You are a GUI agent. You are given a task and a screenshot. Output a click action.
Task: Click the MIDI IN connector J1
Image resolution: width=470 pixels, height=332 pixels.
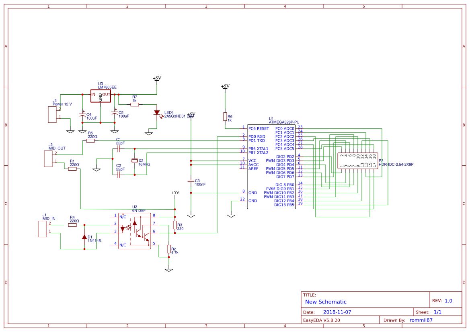pos(41,229)
